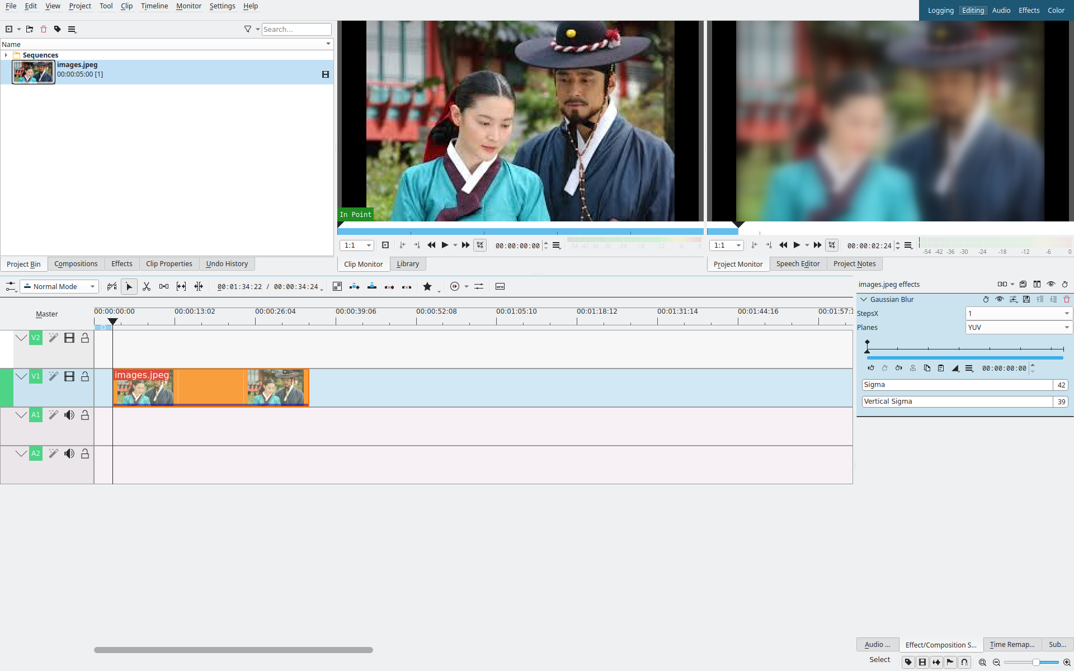Toggle the V2 track lock

point(85,338)
